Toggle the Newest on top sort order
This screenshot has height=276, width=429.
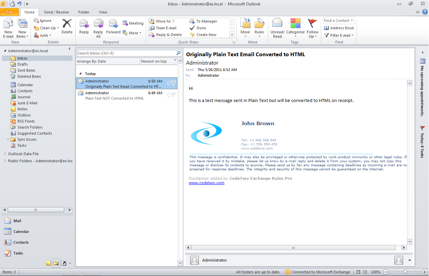[x=159, y=61]
